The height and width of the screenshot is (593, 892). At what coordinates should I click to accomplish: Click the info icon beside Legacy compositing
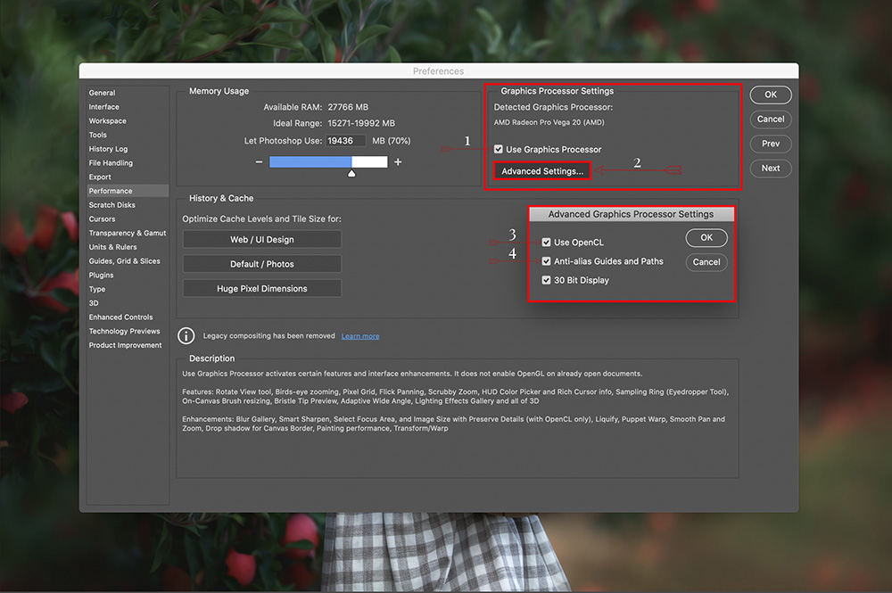coord(186,336)
